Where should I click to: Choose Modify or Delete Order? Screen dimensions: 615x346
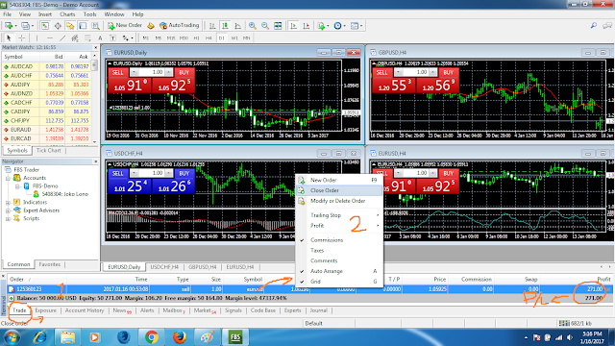point(339,201)
